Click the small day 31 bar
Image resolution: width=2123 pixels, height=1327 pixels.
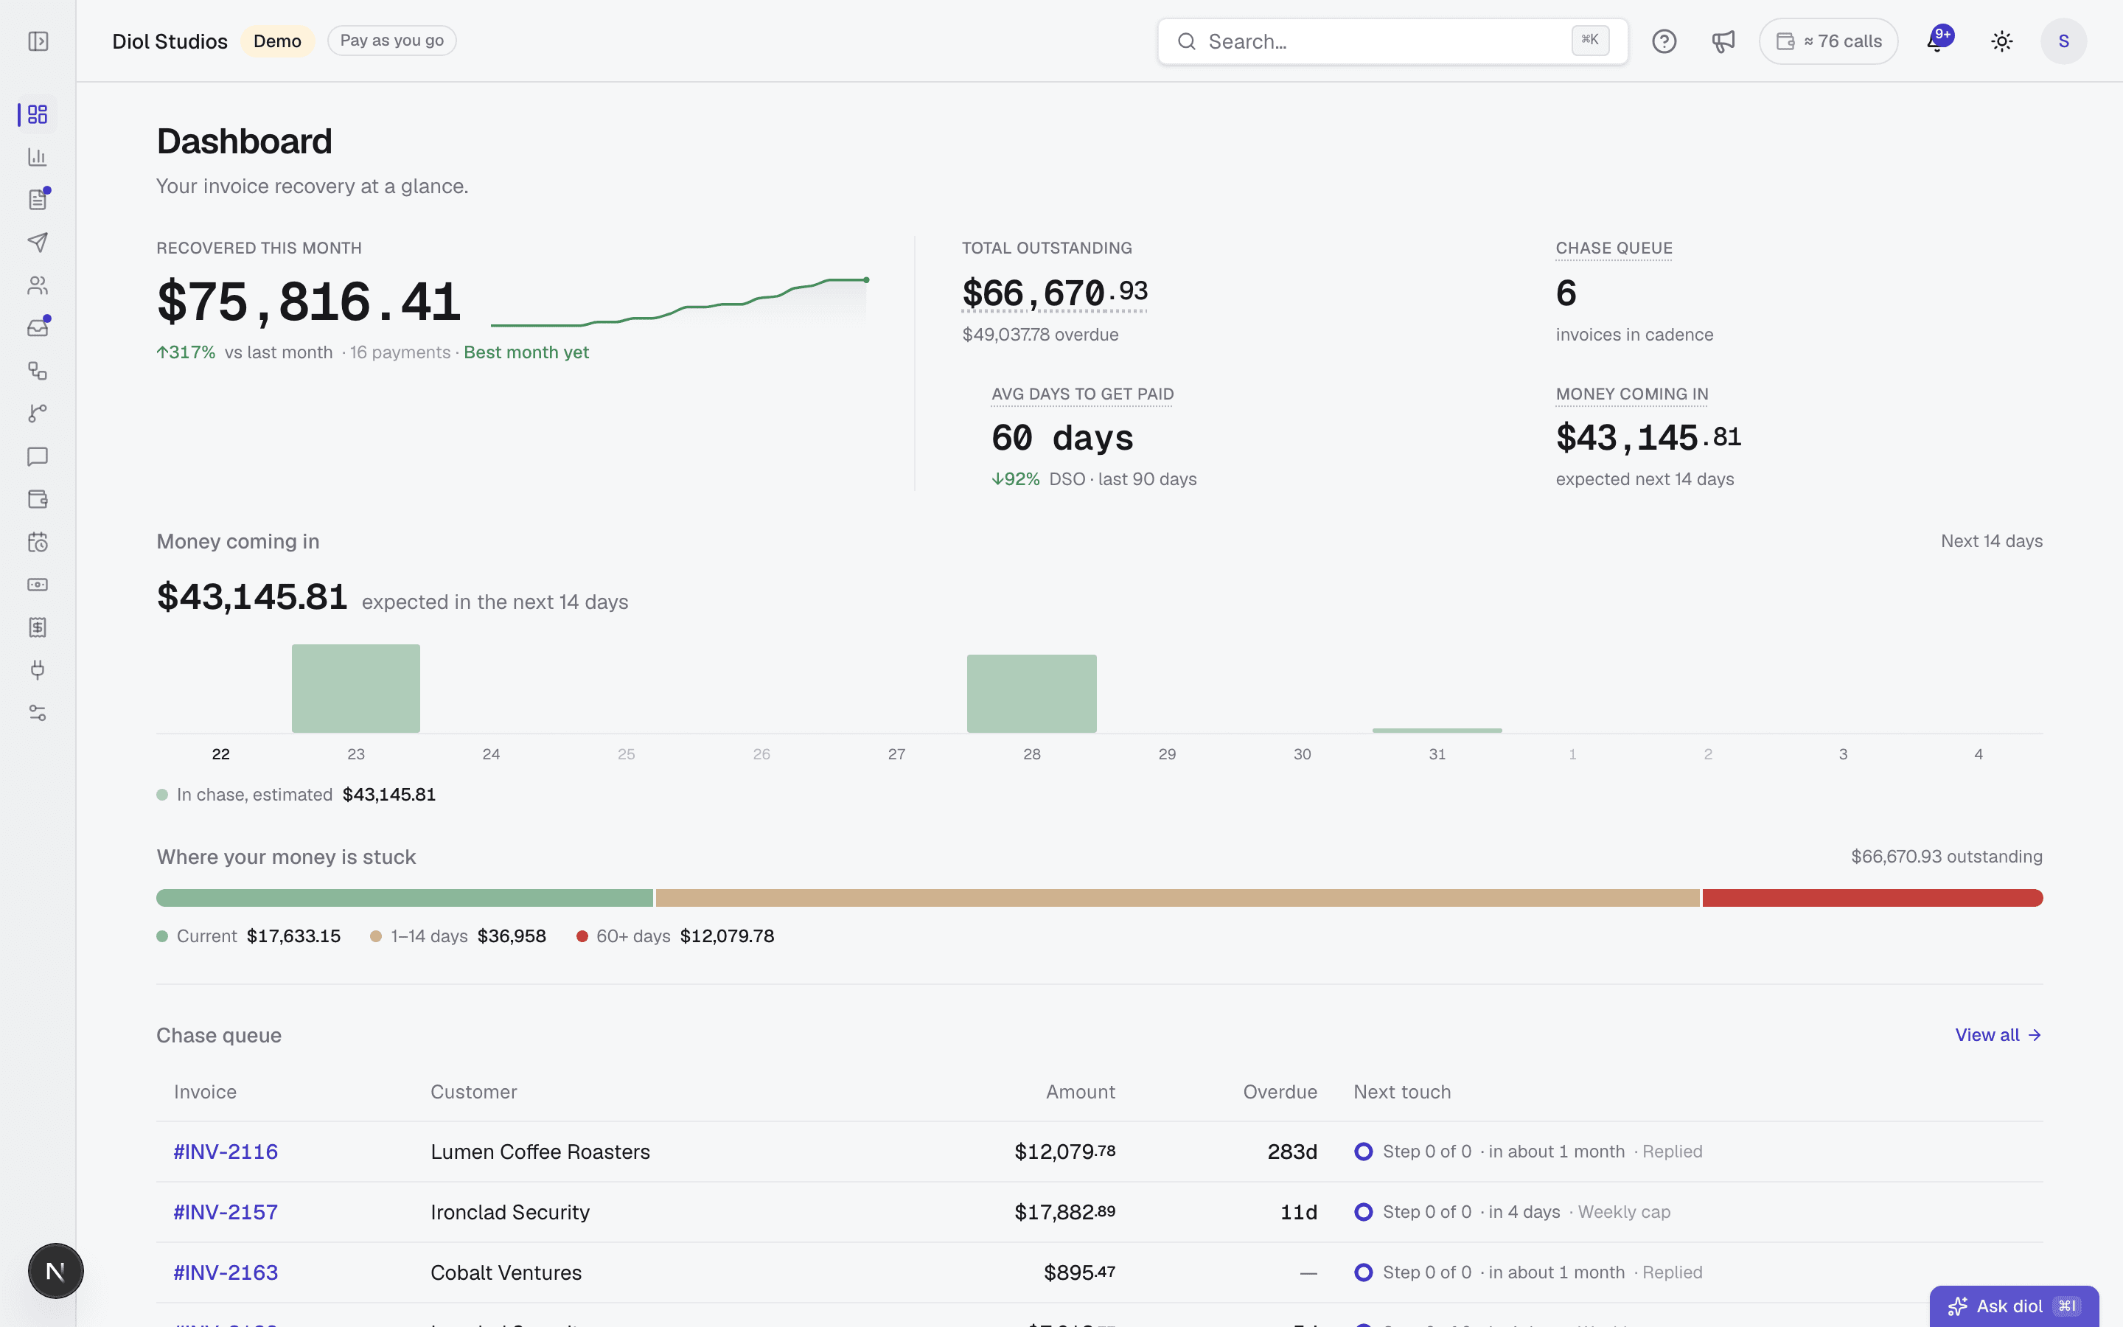1437,730
